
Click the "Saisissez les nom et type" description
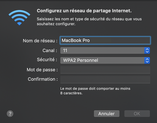pyautogui.click(x=89, y=22)
